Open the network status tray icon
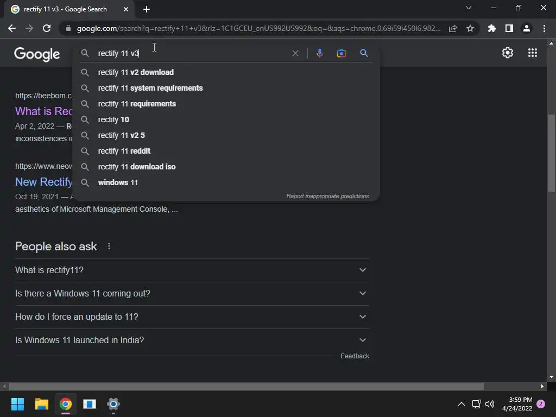 [x=476, y=404]
